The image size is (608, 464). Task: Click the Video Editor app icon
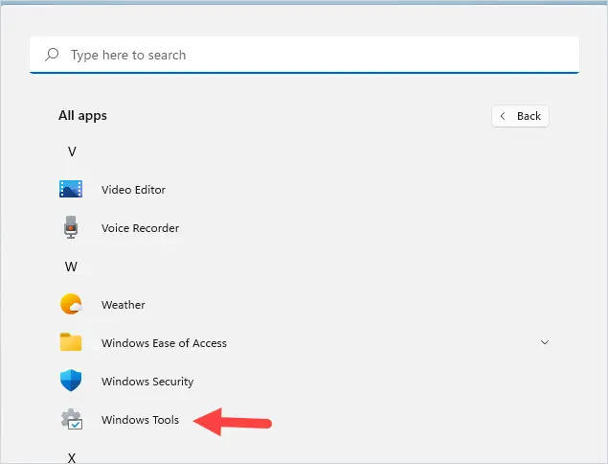click(71, 189)
